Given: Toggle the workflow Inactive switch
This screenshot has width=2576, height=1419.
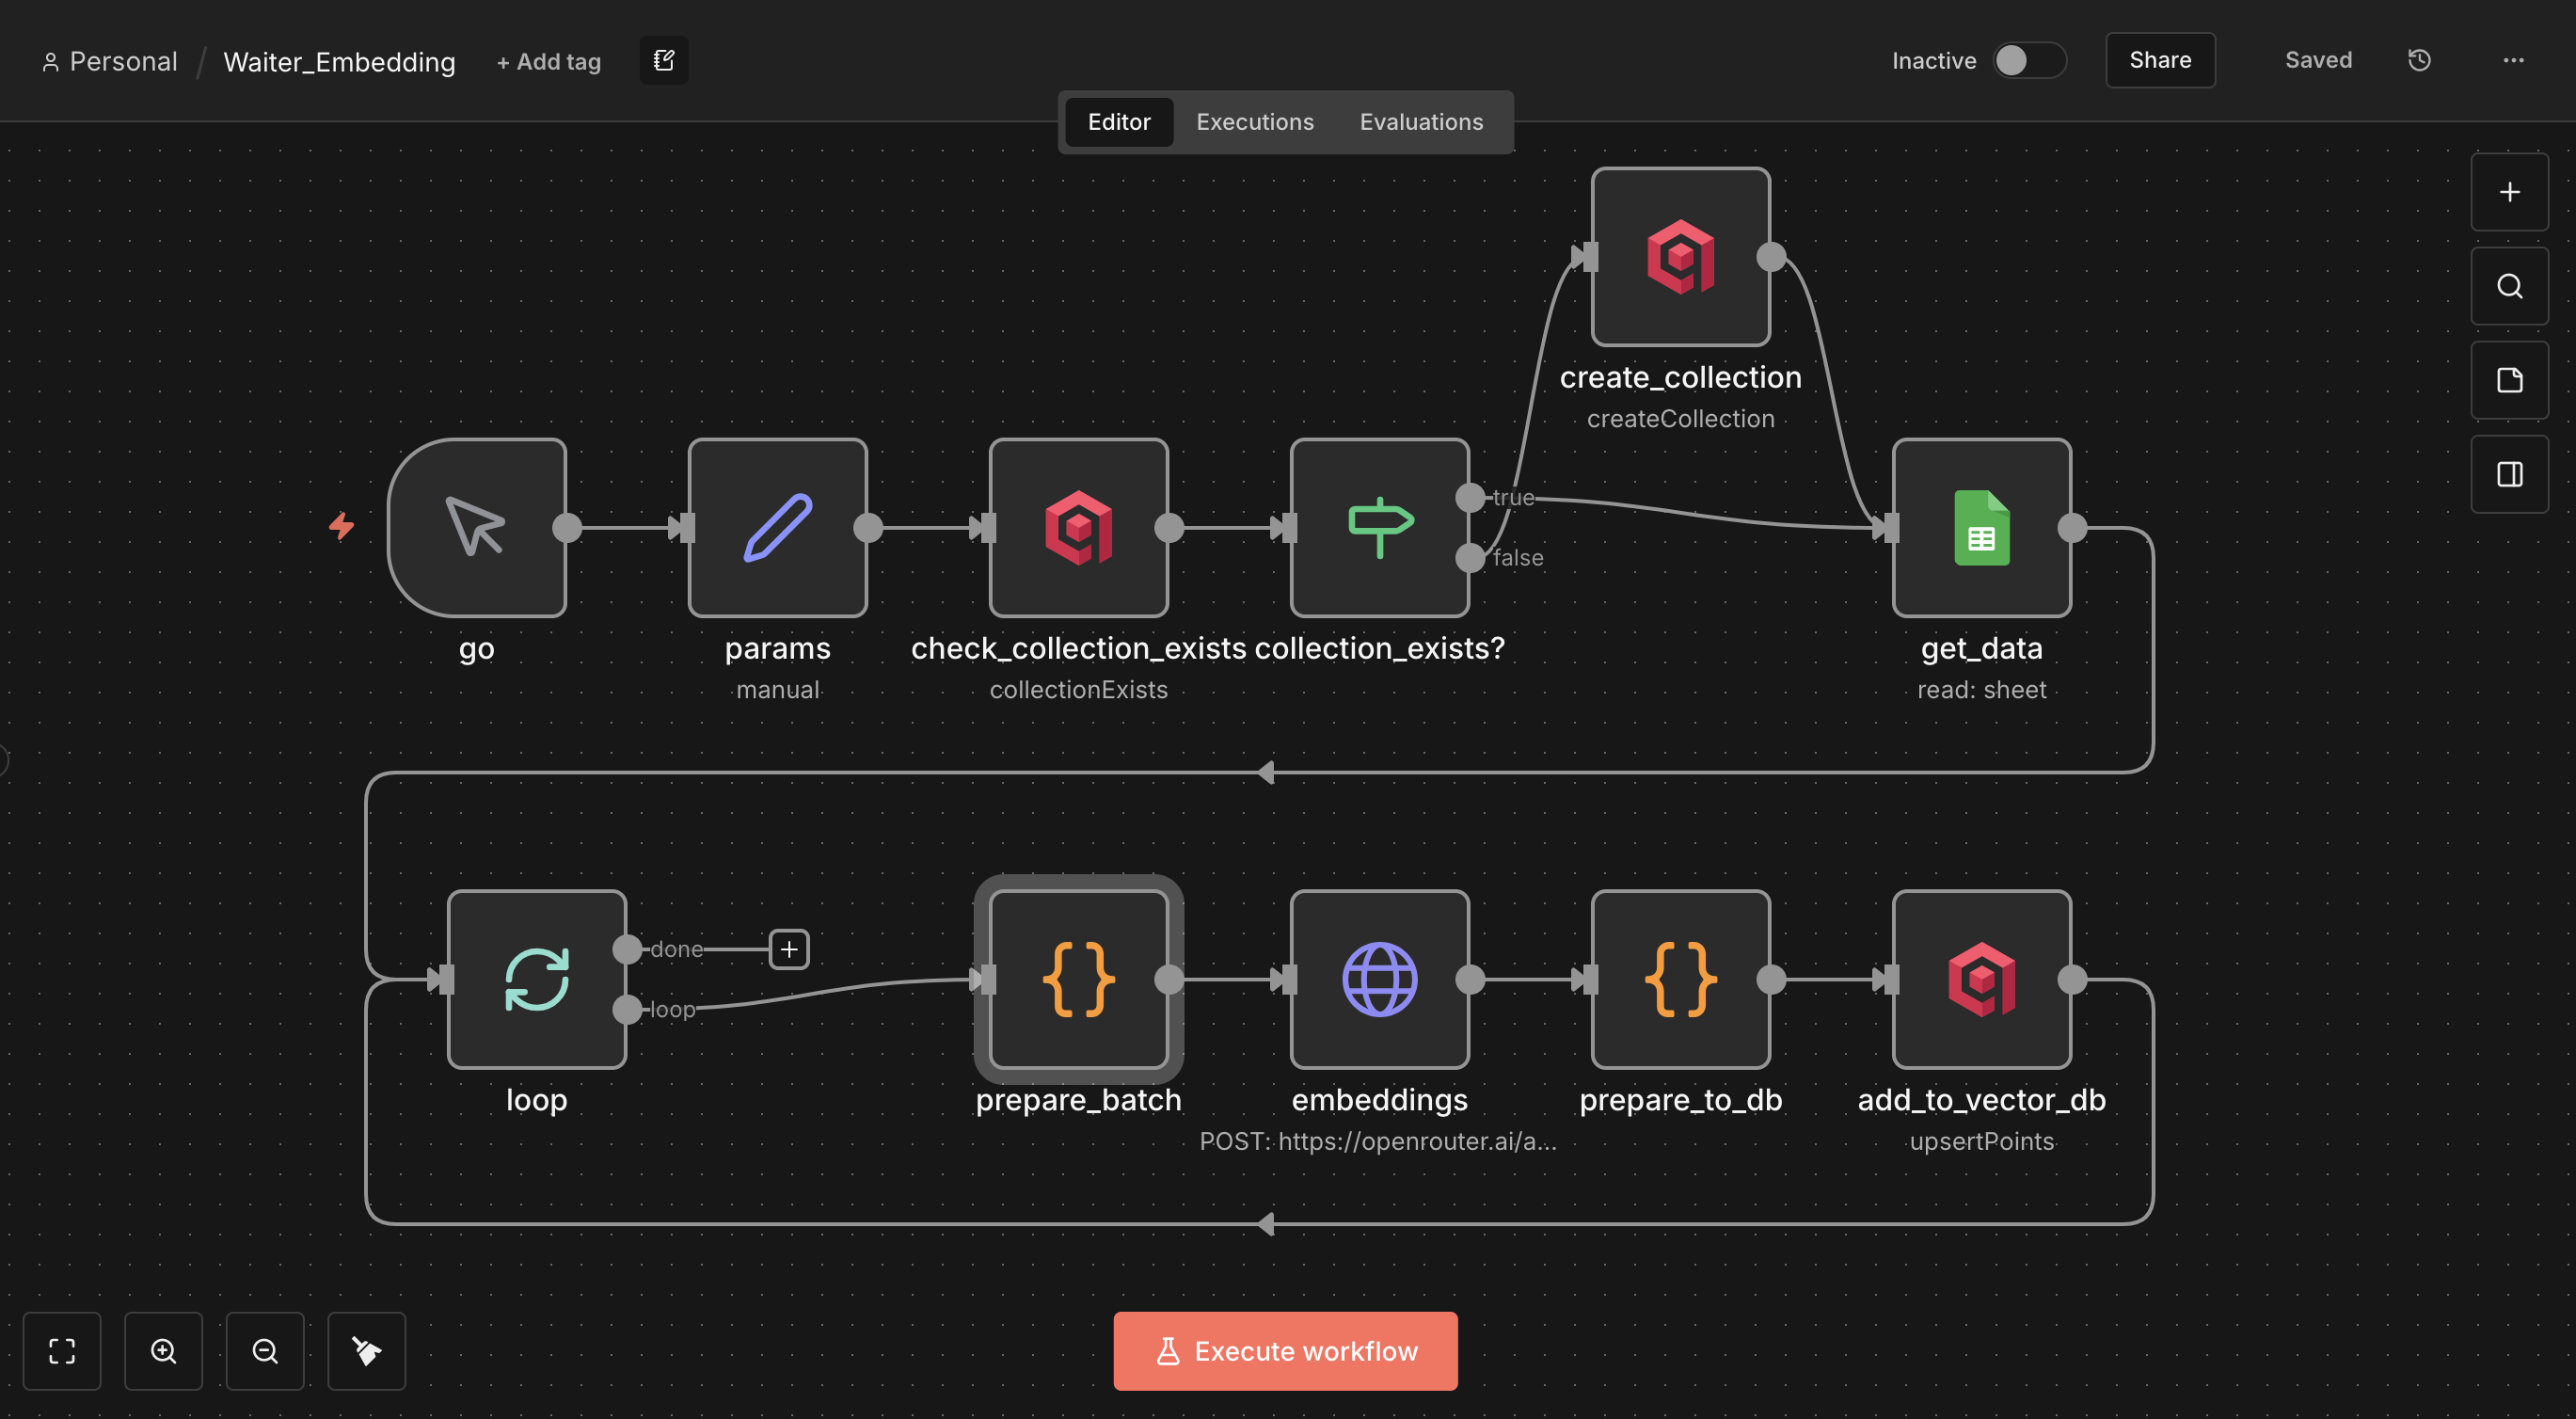Looking at the screenshot, I should pyautogui.click(x=2028, y=61).
